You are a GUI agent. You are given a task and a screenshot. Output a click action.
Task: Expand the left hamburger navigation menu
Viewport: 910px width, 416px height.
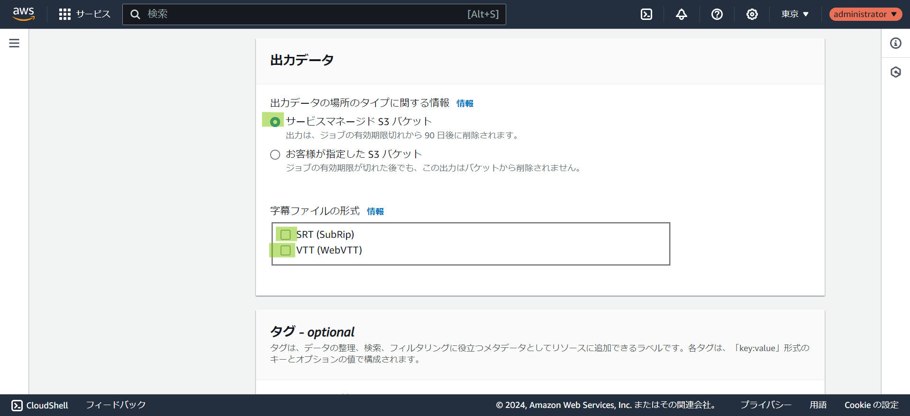pyautogui.click(x=14, y=43)
